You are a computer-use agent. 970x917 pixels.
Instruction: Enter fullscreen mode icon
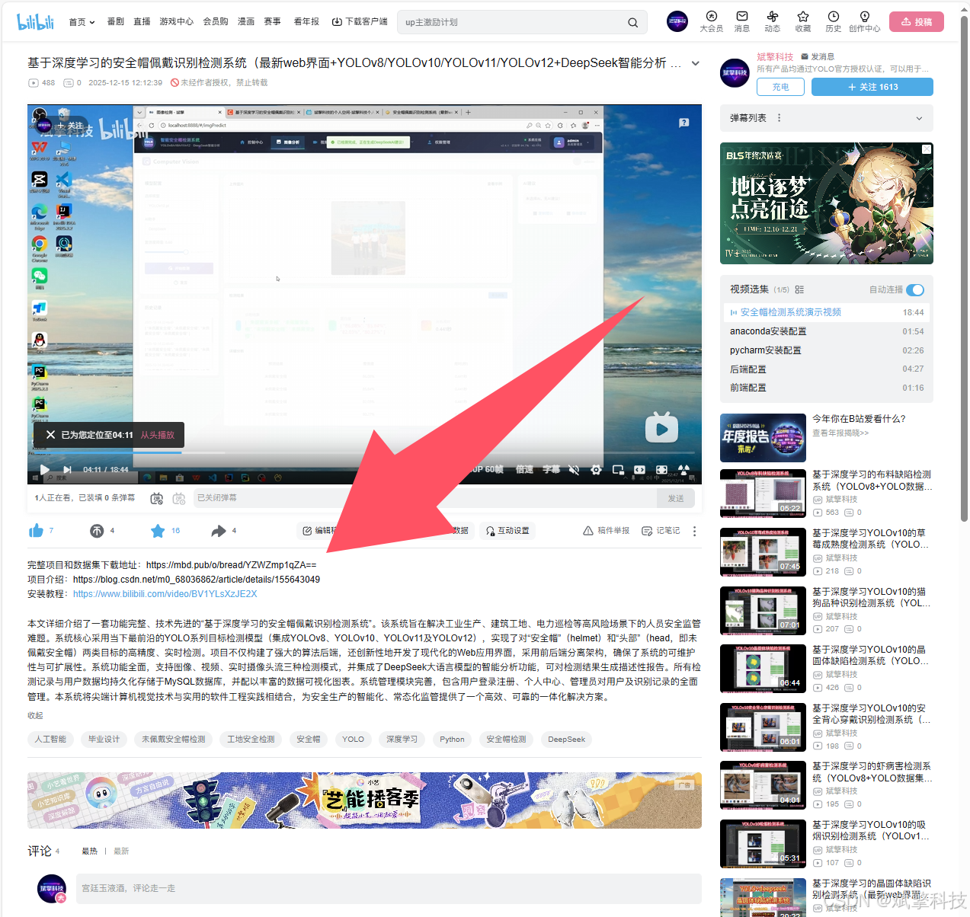(683, 470)
